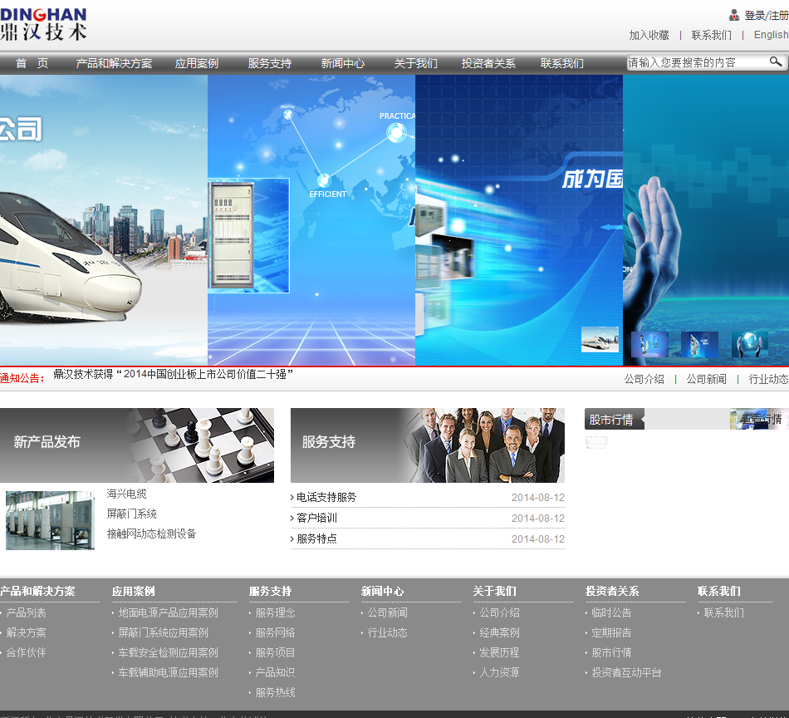
Task: Click footer link 车载安全检测应用案例
Action: pyautogui.click(x=168, y=652)
